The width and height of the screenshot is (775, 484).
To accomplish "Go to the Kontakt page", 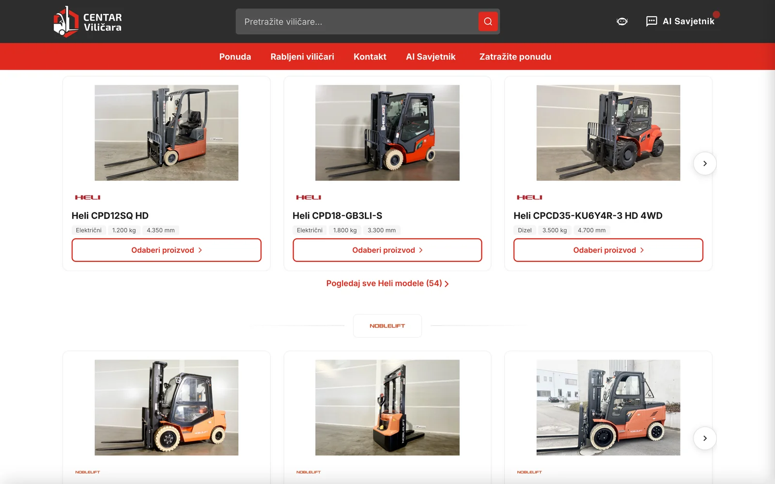I will (x=370, y=57).
